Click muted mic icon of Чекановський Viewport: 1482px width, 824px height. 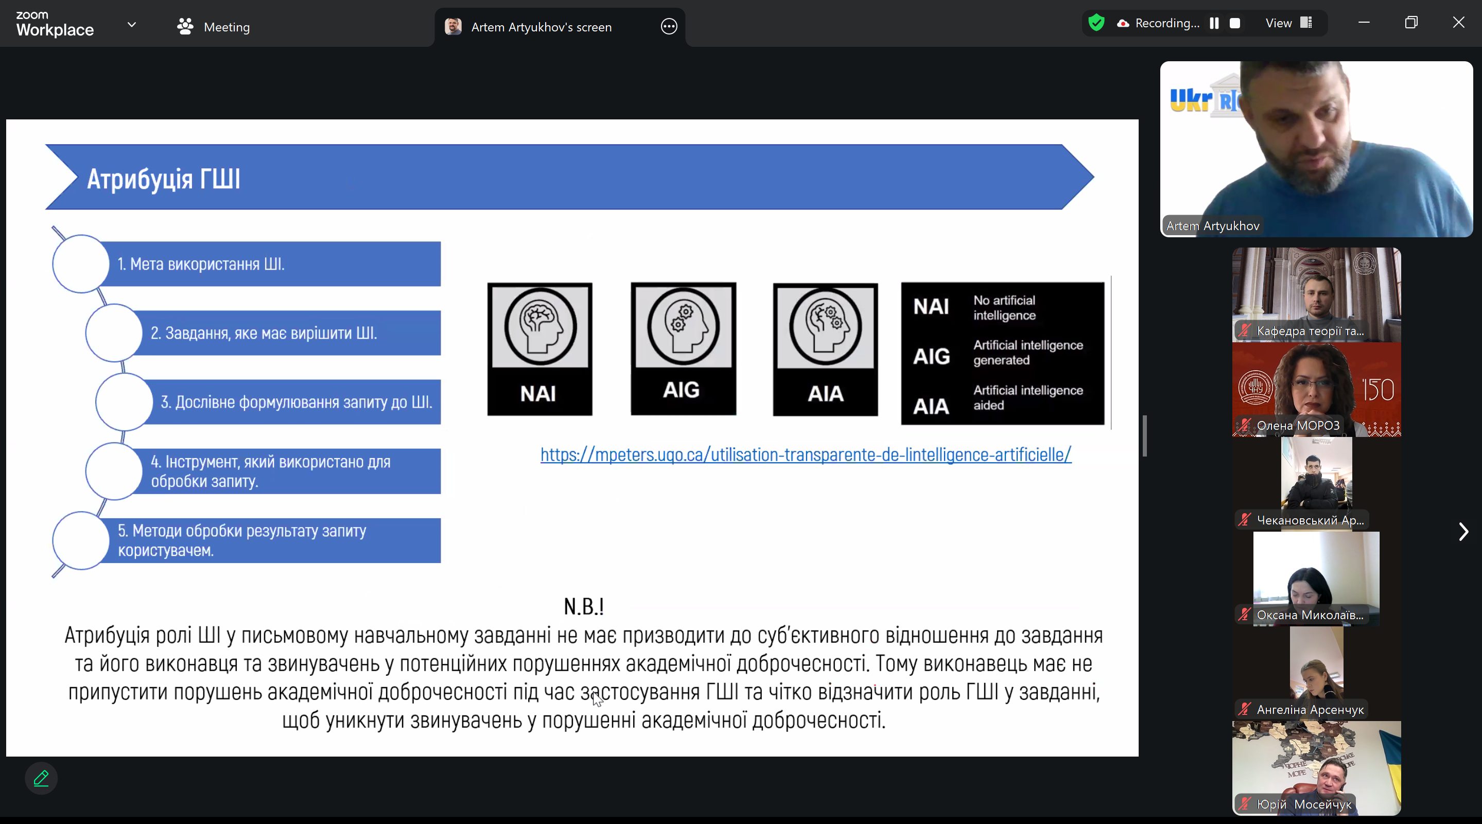click(1245, 520)
